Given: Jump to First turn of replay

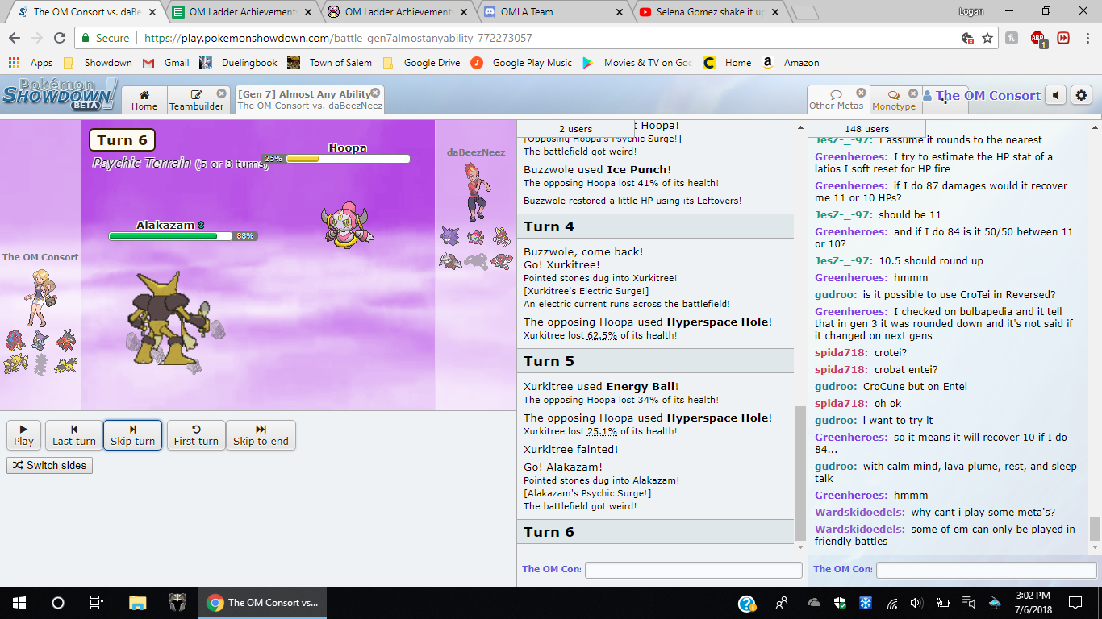Looking at the screenshot, I should coord(196,435).
